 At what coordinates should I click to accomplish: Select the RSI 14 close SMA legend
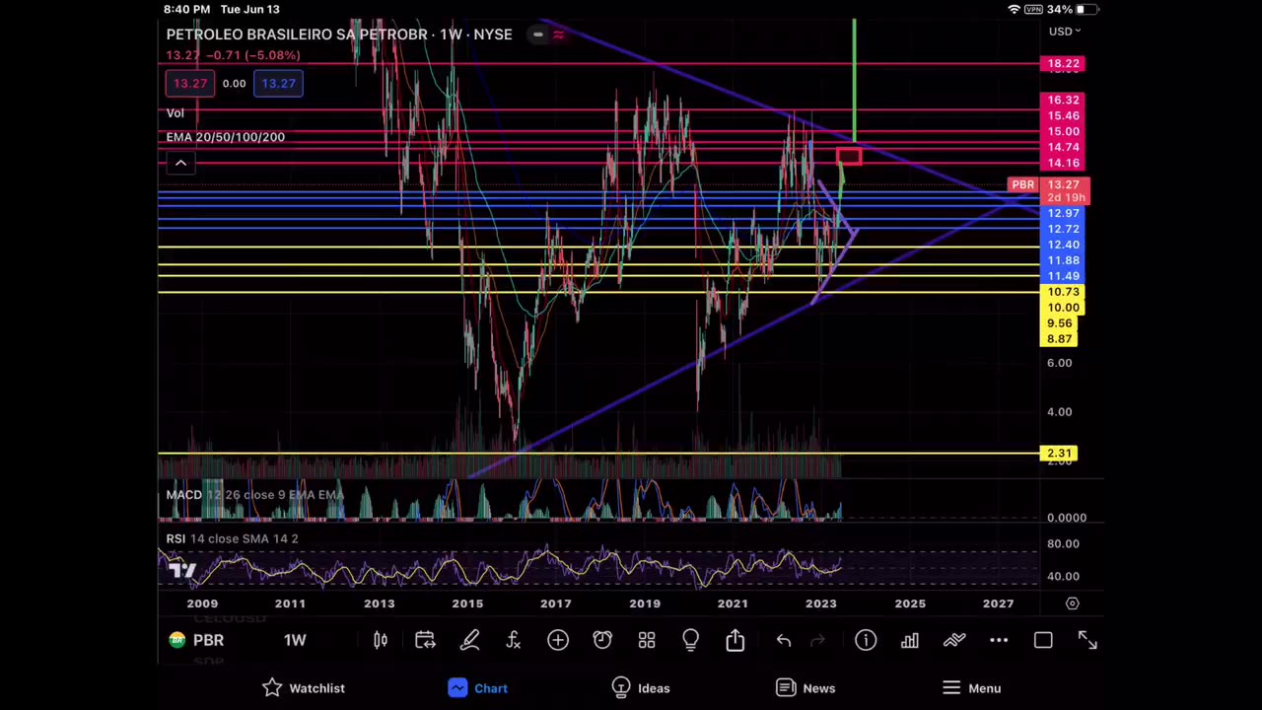232,538
